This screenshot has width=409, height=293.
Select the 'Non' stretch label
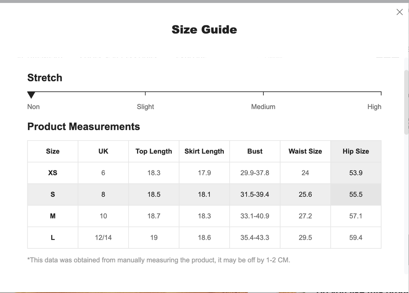point(34,107)
